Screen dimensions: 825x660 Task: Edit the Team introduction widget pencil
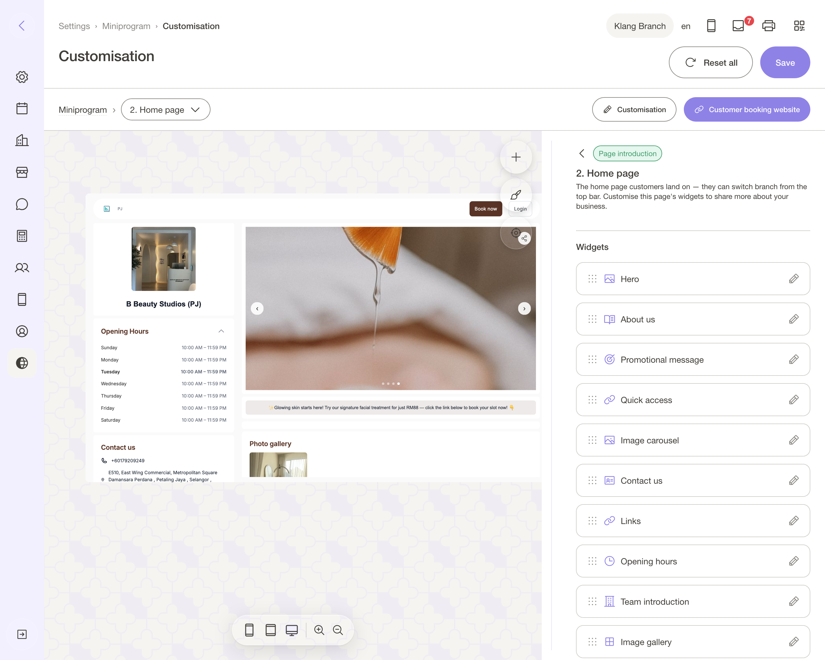click(794, 601)
